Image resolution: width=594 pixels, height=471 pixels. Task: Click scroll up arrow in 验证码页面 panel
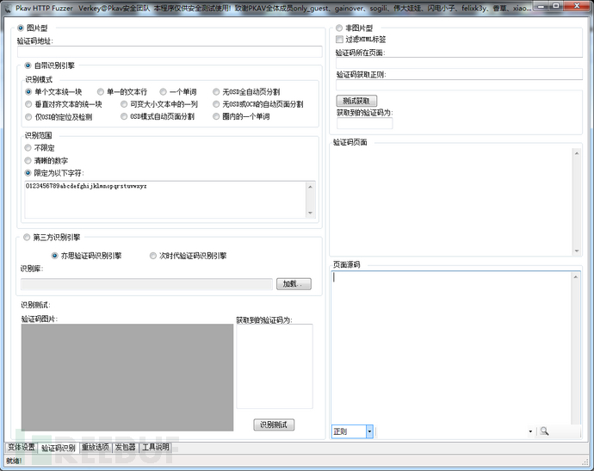click(x=577, y=153)
